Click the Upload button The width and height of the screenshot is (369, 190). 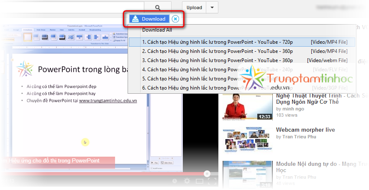tap(194, 7)
